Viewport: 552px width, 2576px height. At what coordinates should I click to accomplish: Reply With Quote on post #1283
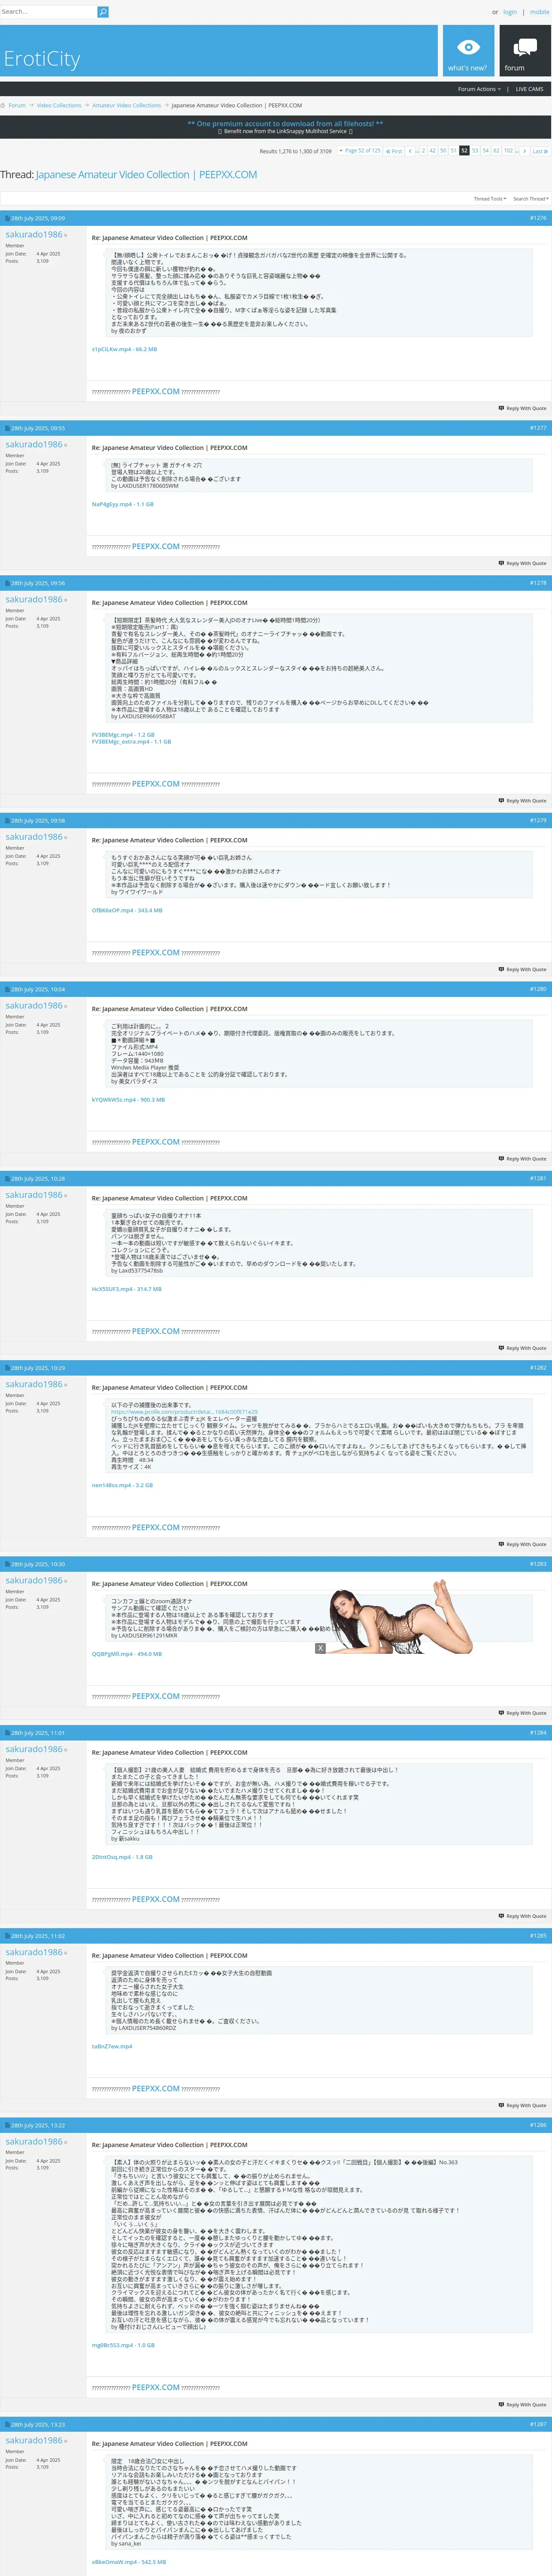tap(522, 1713)
